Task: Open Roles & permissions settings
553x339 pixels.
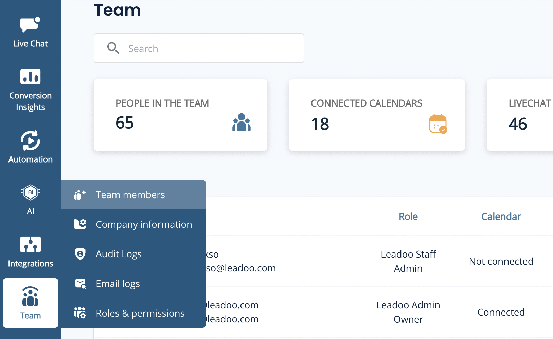Action: [140, 313]
